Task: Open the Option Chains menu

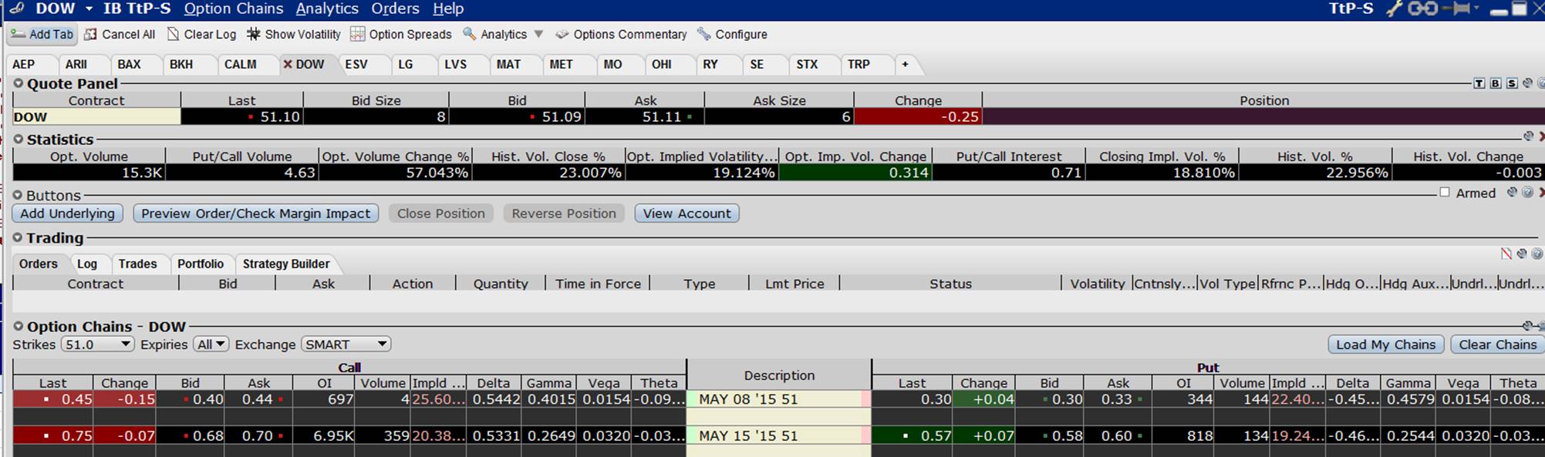Action: tap(234, 8)
